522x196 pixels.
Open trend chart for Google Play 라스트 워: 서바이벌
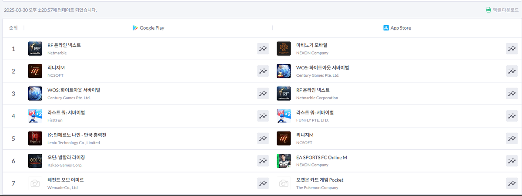coord(263,116)
